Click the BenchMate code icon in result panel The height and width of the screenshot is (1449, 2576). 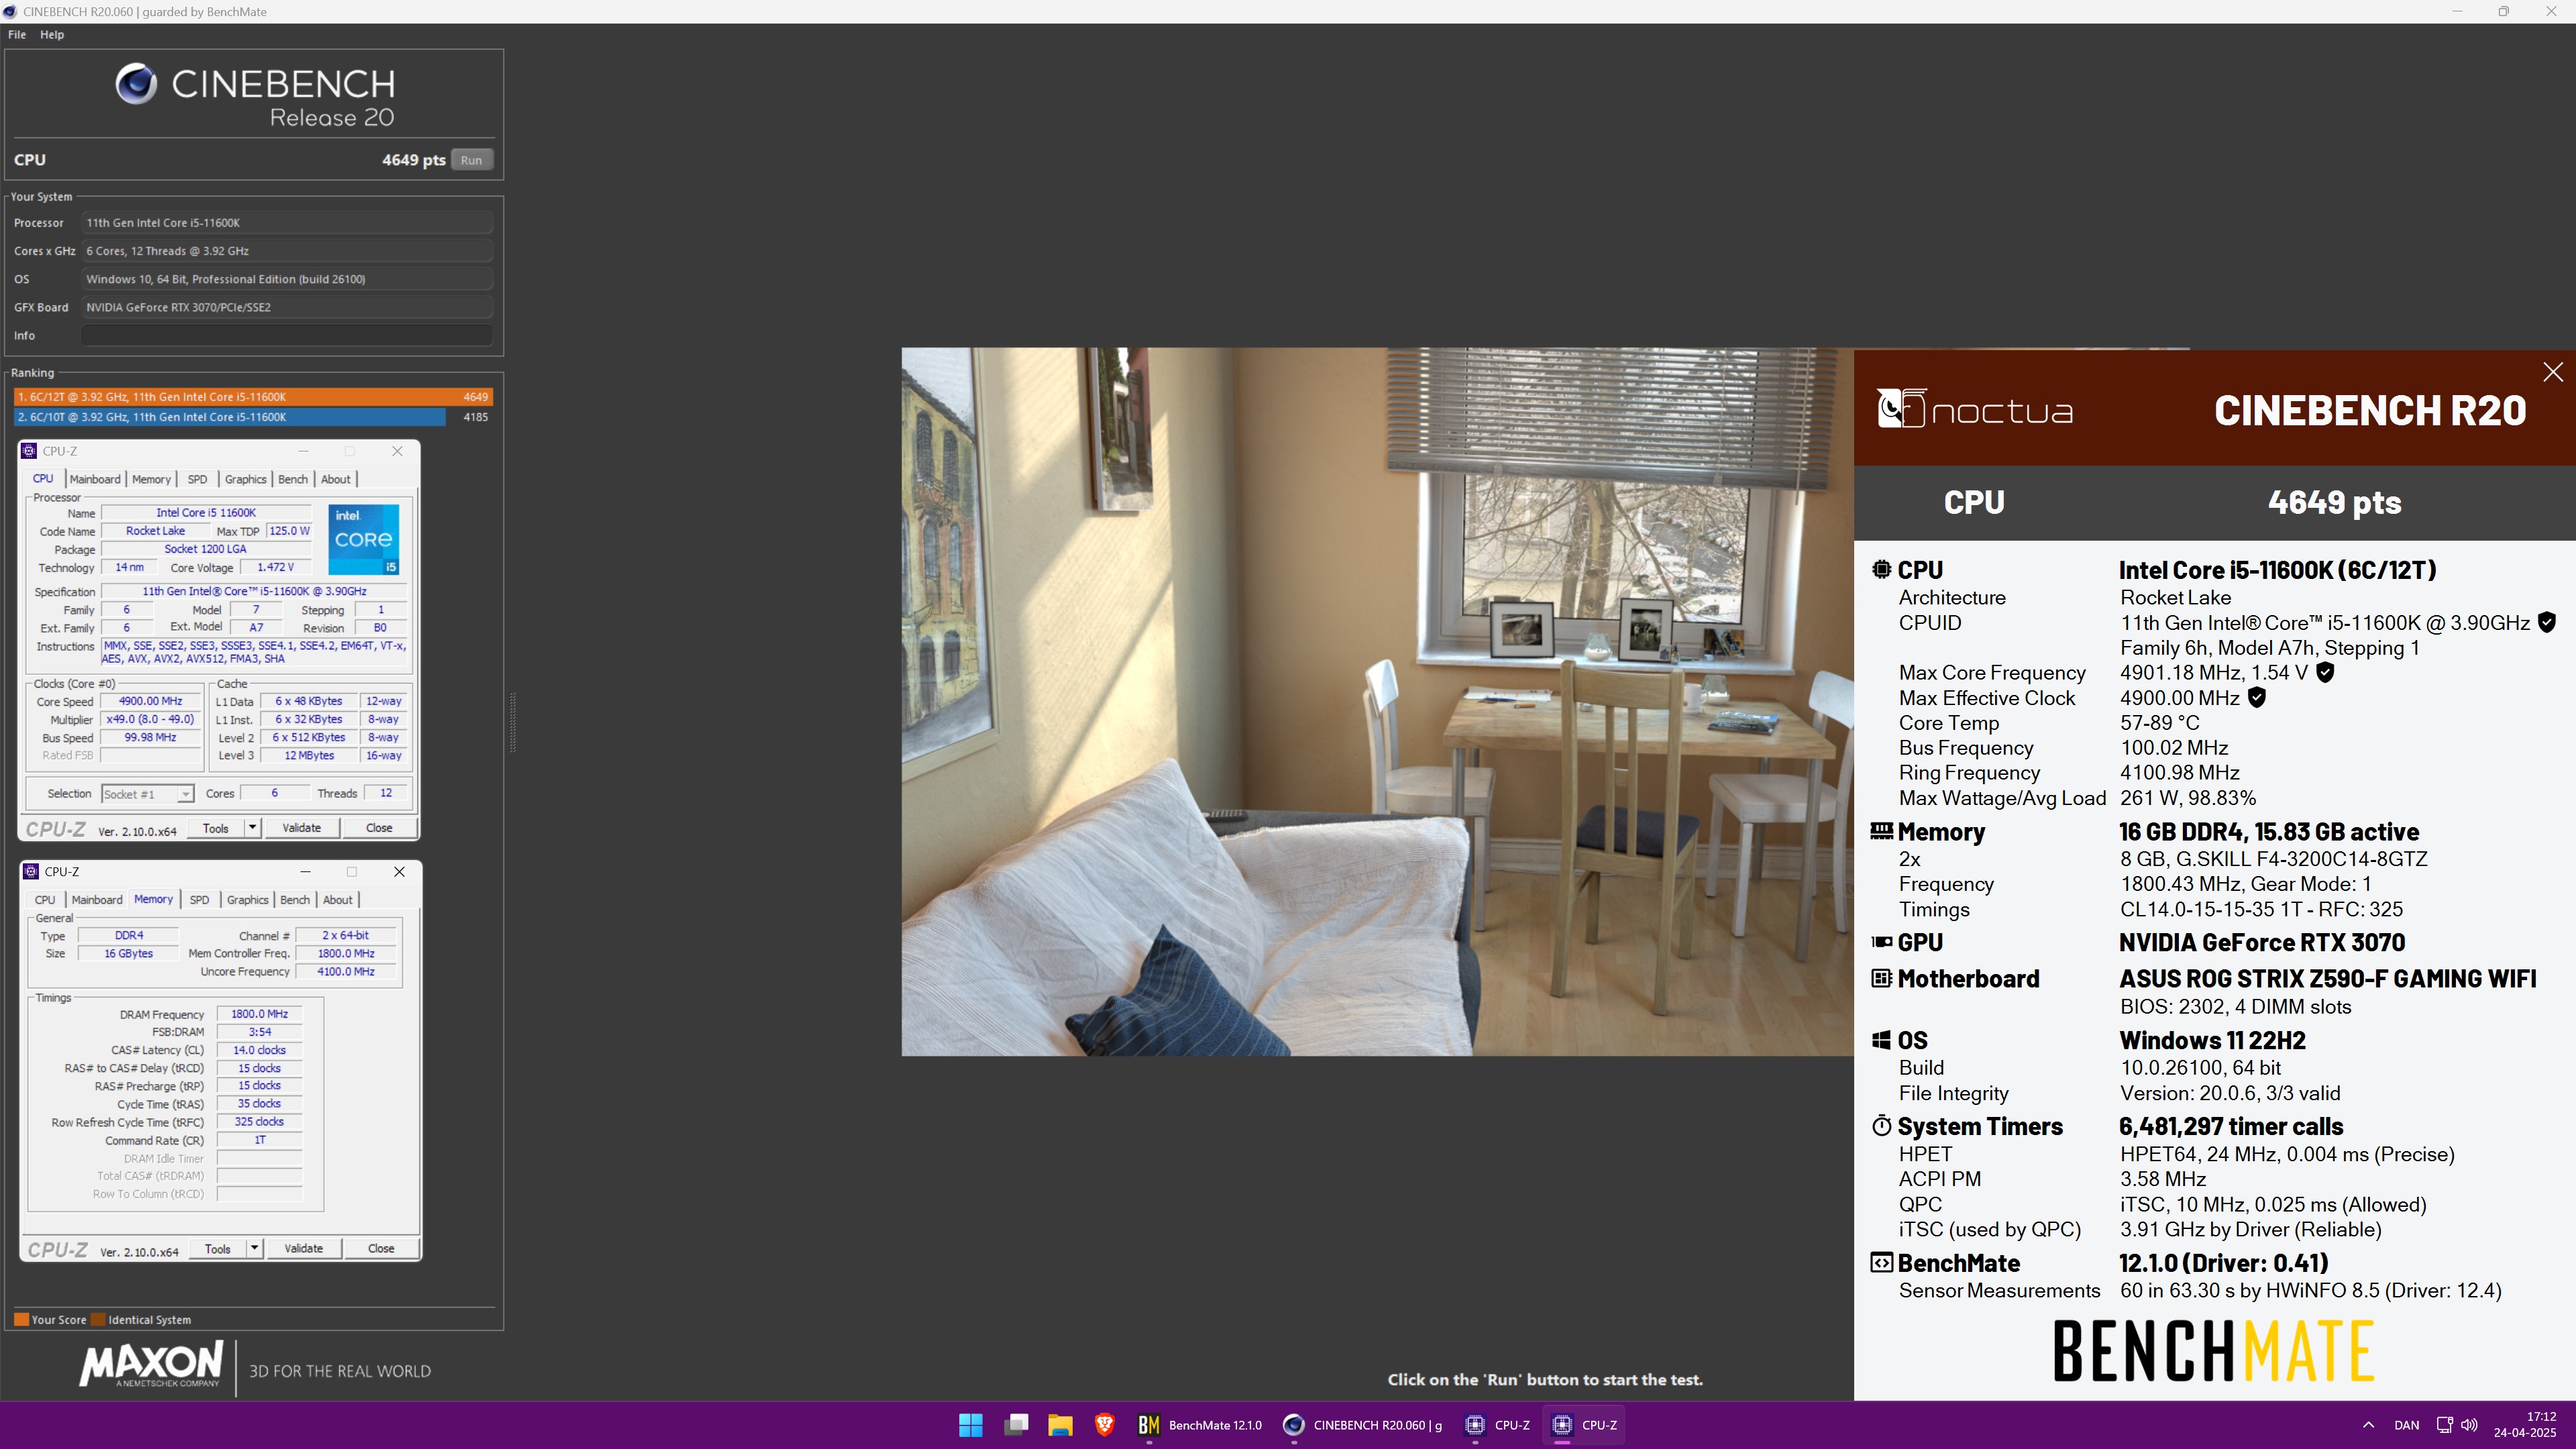click(1881, 1263)
